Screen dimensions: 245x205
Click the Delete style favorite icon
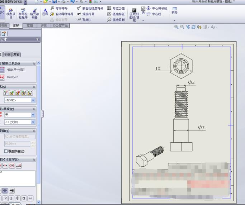18,93
